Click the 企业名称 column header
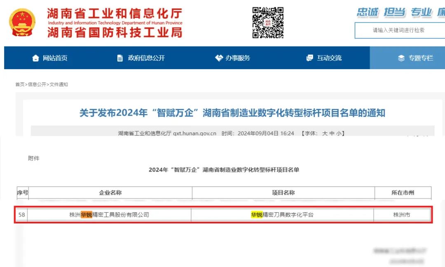The width and height of the screenshot is (445, 267). tap(110, 193)
